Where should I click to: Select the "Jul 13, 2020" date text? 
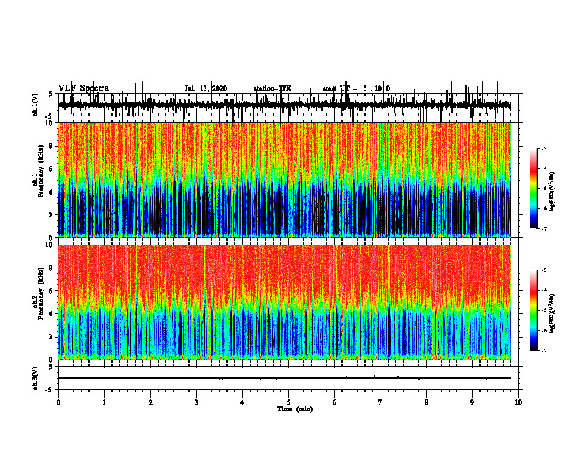click(x=206, y=88)
